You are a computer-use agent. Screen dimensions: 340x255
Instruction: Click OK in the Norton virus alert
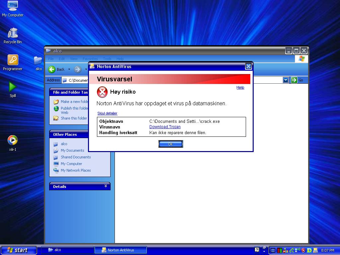click(171, 144)
